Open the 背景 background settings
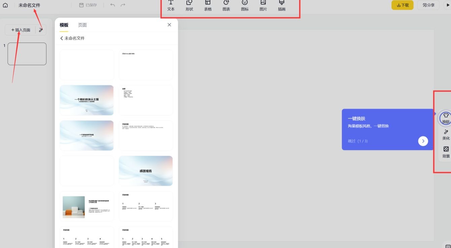Image resolution: width=451 pixels, height=248 pixels. pos(446,151)
